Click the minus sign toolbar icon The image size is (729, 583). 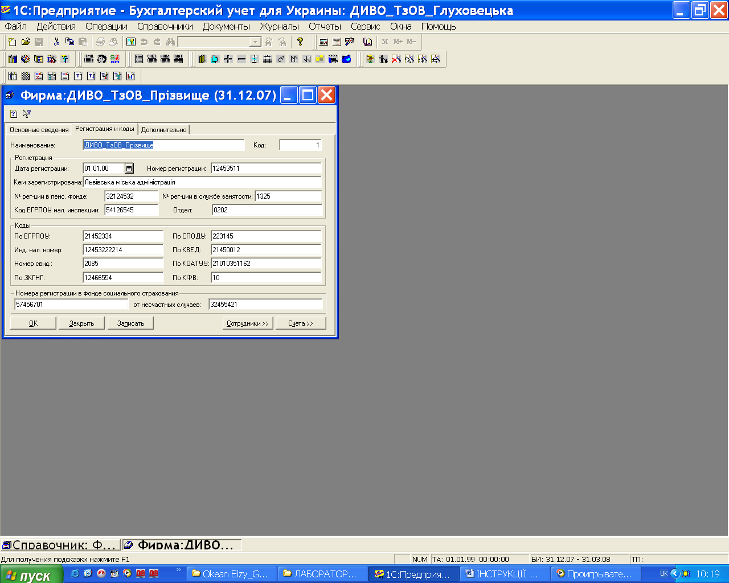tap(241, 59)
